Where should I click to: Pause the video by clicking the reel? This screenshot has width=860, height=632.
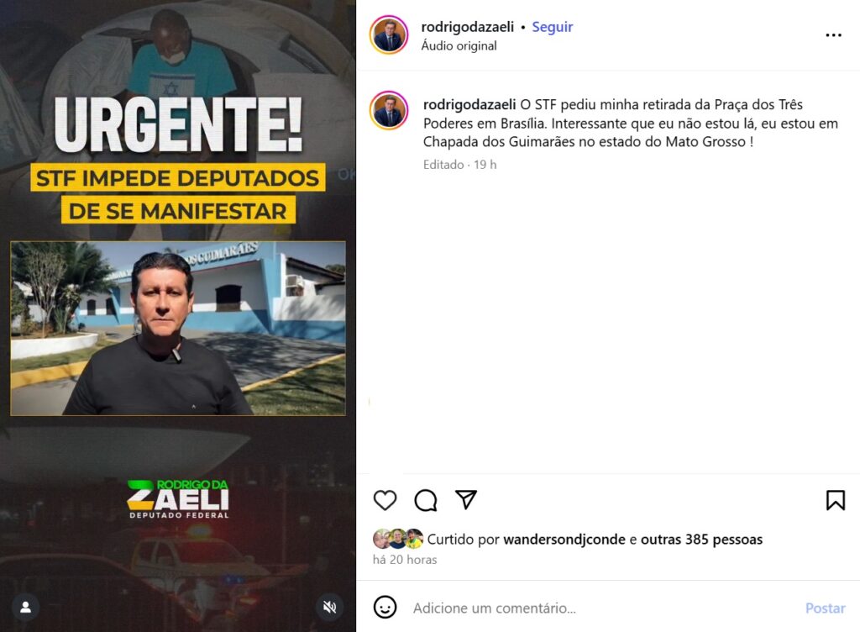tap(178, 316)
